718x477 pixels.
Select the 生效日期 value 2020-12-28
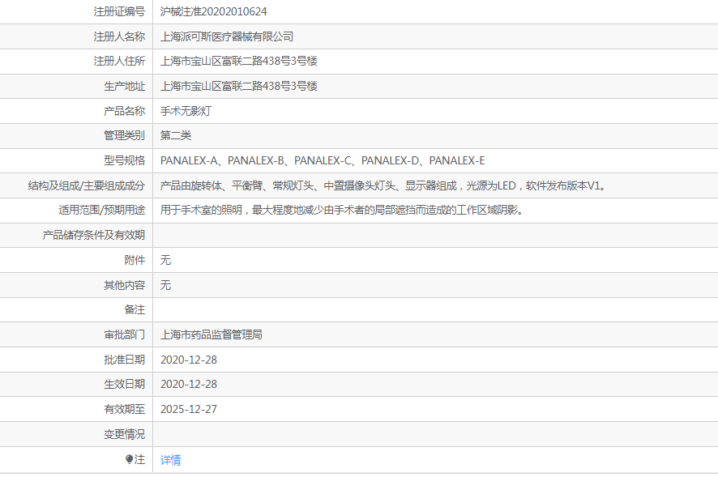(x=189, y=384)
